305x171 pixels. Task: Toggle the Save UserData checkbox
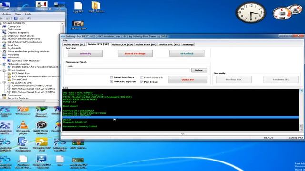tap(111, 77)
